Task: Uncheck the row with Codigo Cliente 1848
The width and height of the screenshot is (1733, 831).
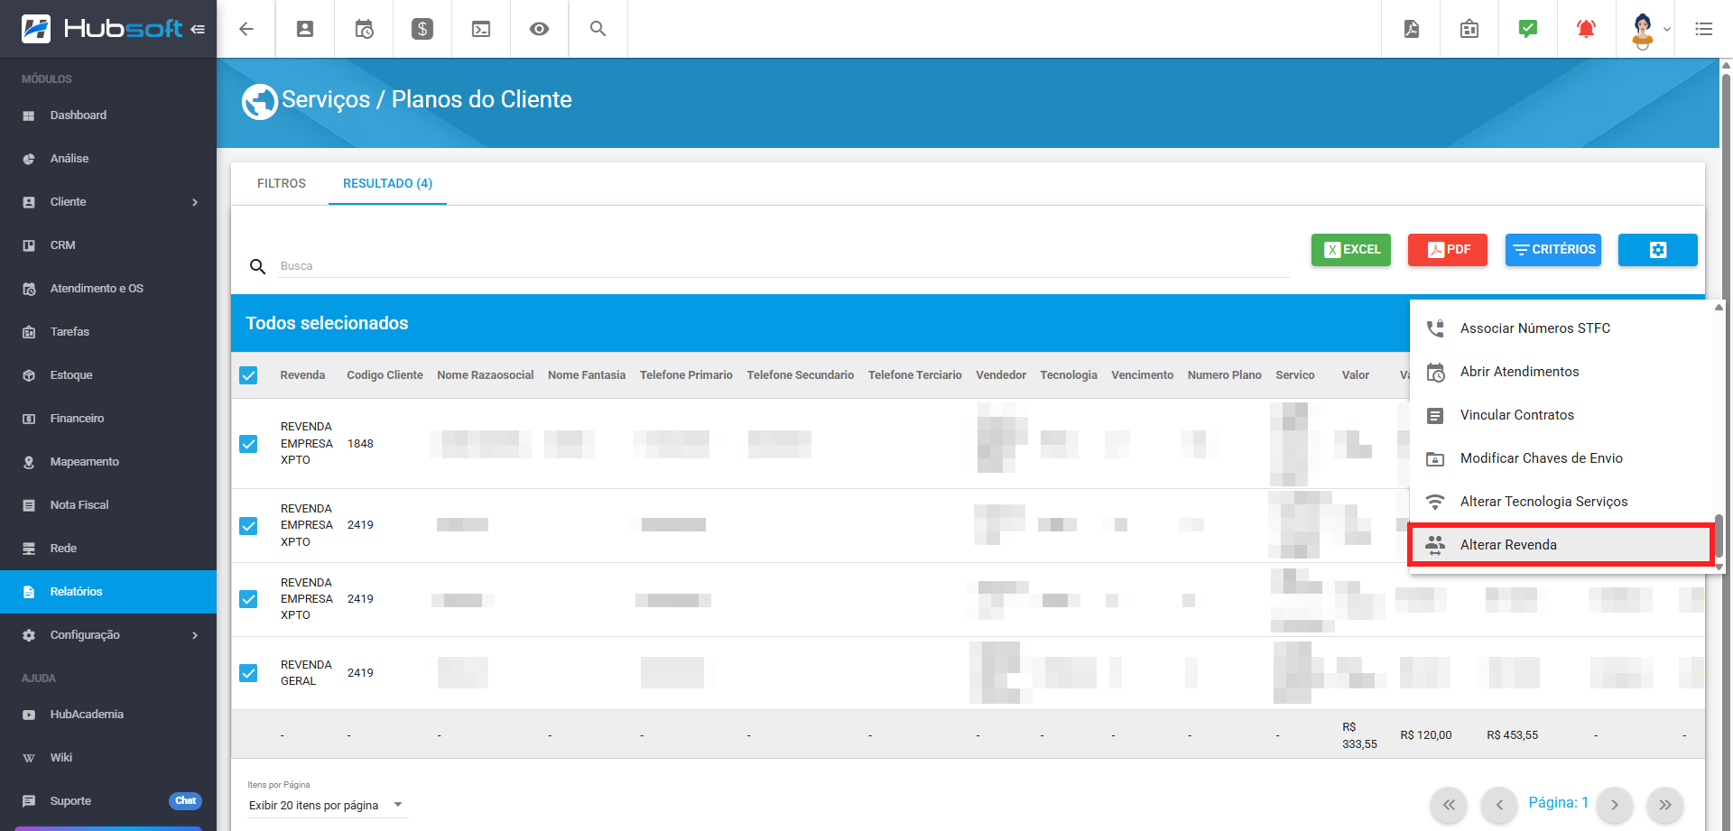Action: tap(248, 444)
